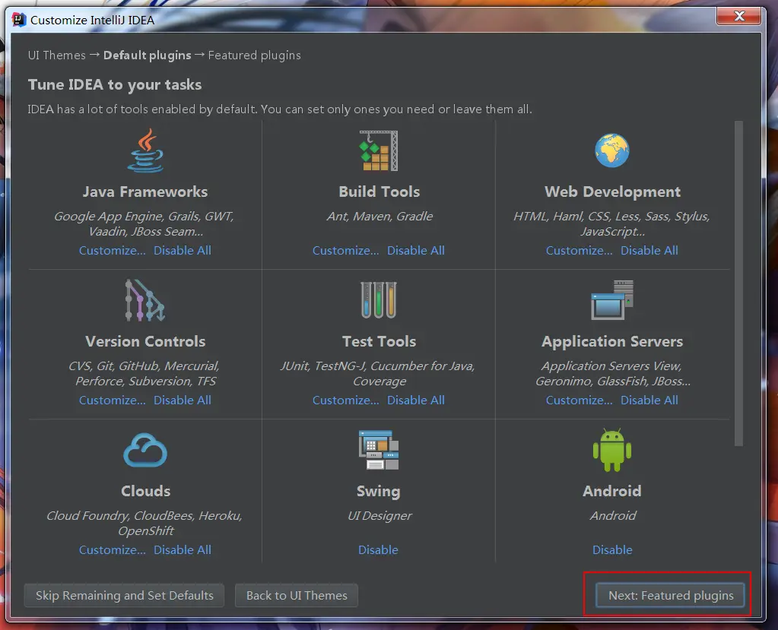Proceed to Next: Featured plugins

[x=670, y=595]
